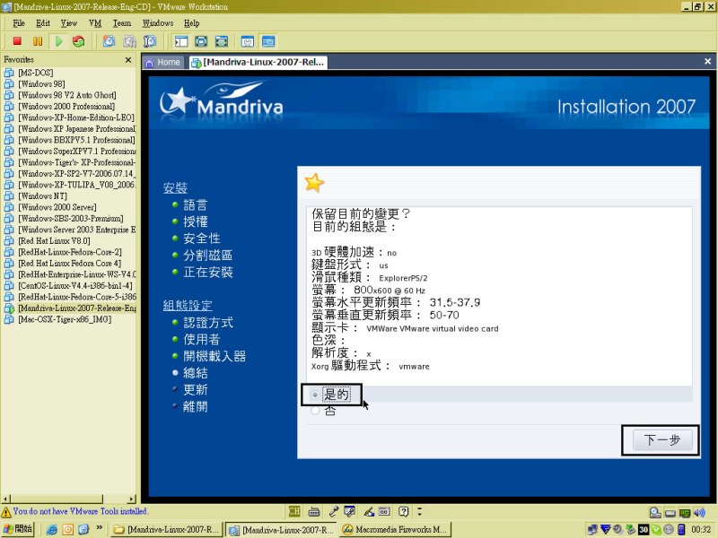
Task: Click the green Power On play icon
Action: coord(58,41)
